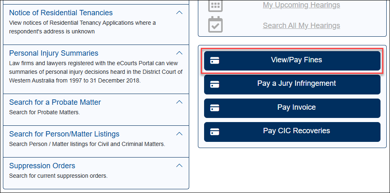Open the Notice of Residential Tenancies heading

tap(61, 13)
